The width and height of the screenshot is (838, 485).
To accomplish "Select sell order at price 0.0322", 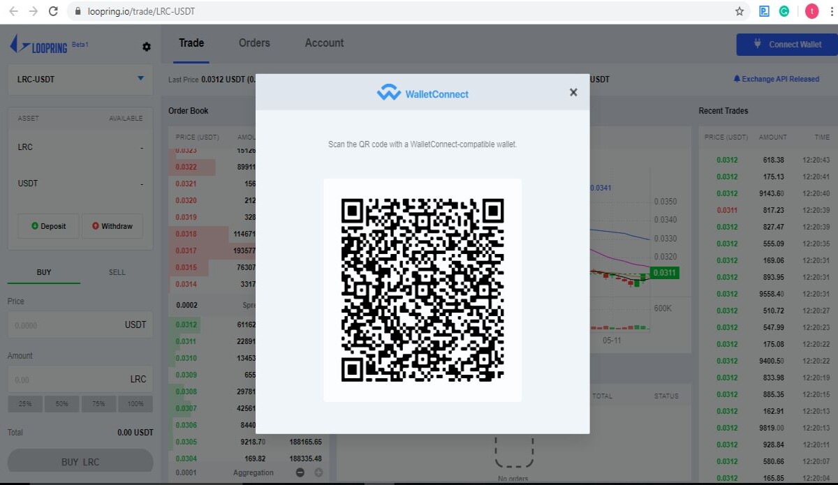I will [186, 167].
